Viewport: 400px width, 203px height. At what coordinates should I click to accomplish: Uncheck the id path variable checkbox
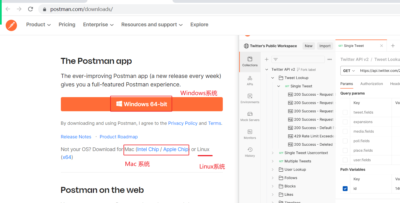tap(345, 189)
